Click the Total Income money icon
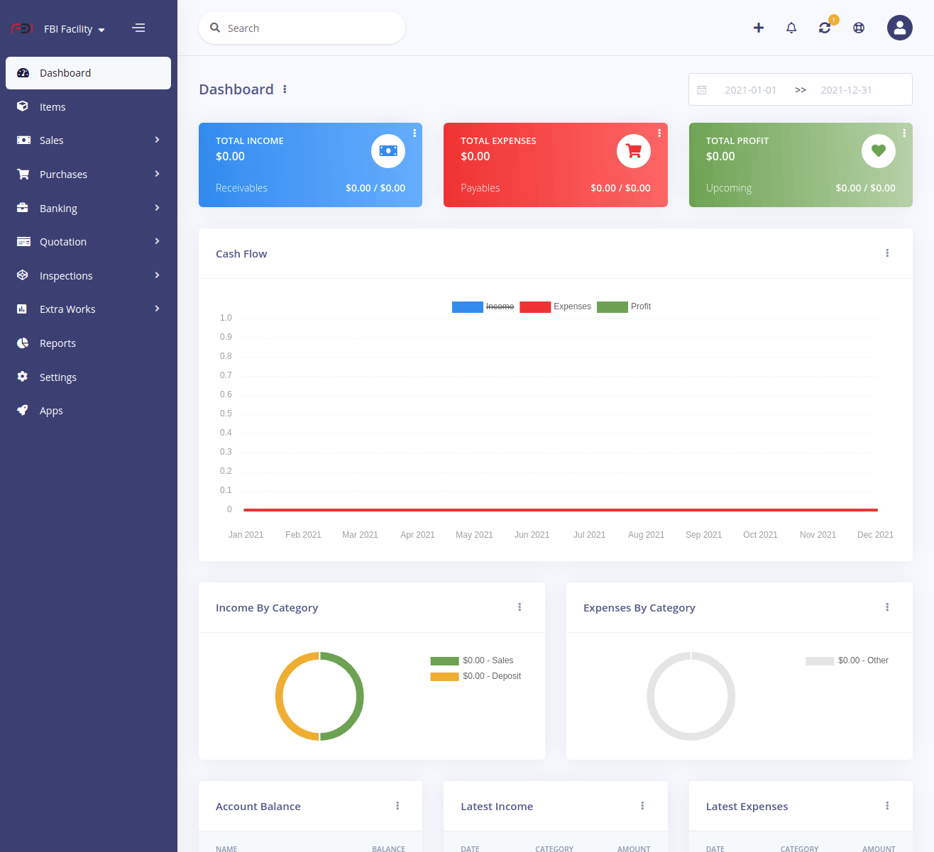 [388, 151]
